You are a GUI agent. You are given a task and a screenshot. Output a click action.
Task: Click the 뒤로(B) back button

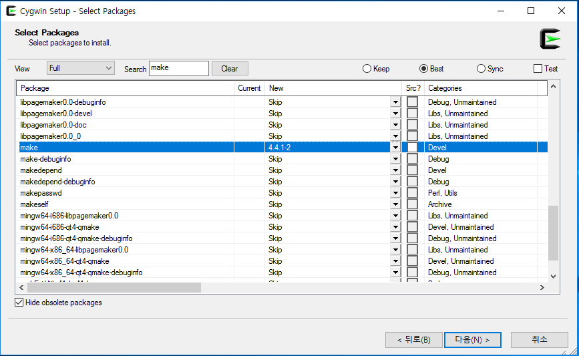tap(413, 340)
